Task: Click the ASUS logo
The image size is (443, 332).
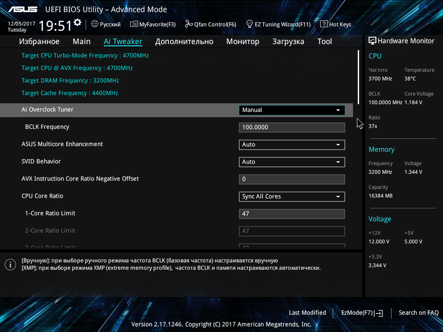Action: (x=22, y=10)
